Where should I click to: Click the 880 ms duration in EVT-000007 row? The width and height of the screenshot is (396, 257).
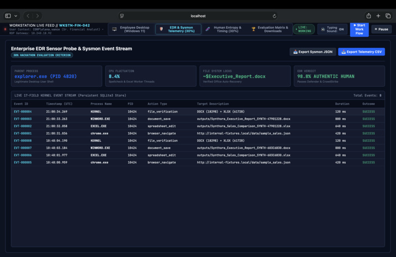340,148
